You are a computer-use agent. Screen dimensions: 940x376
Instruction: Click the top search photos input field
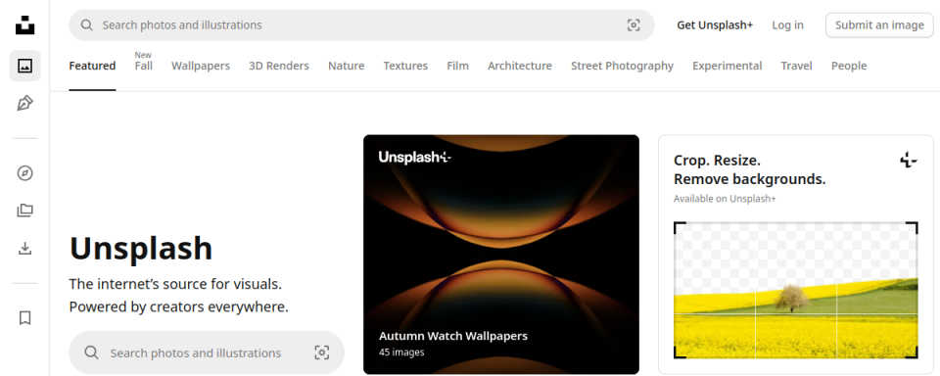click(x=361, y=25)
